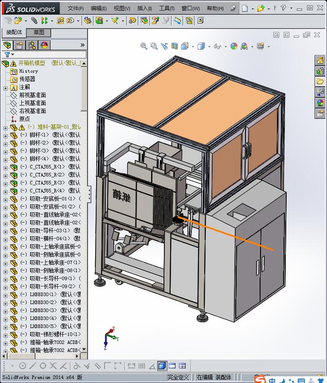Click the Bill of Materials icon

click(144, 20)
